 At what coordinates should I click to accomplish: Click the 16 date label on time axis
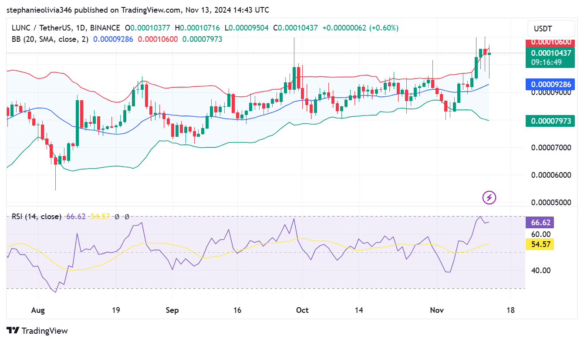(237, 310)
